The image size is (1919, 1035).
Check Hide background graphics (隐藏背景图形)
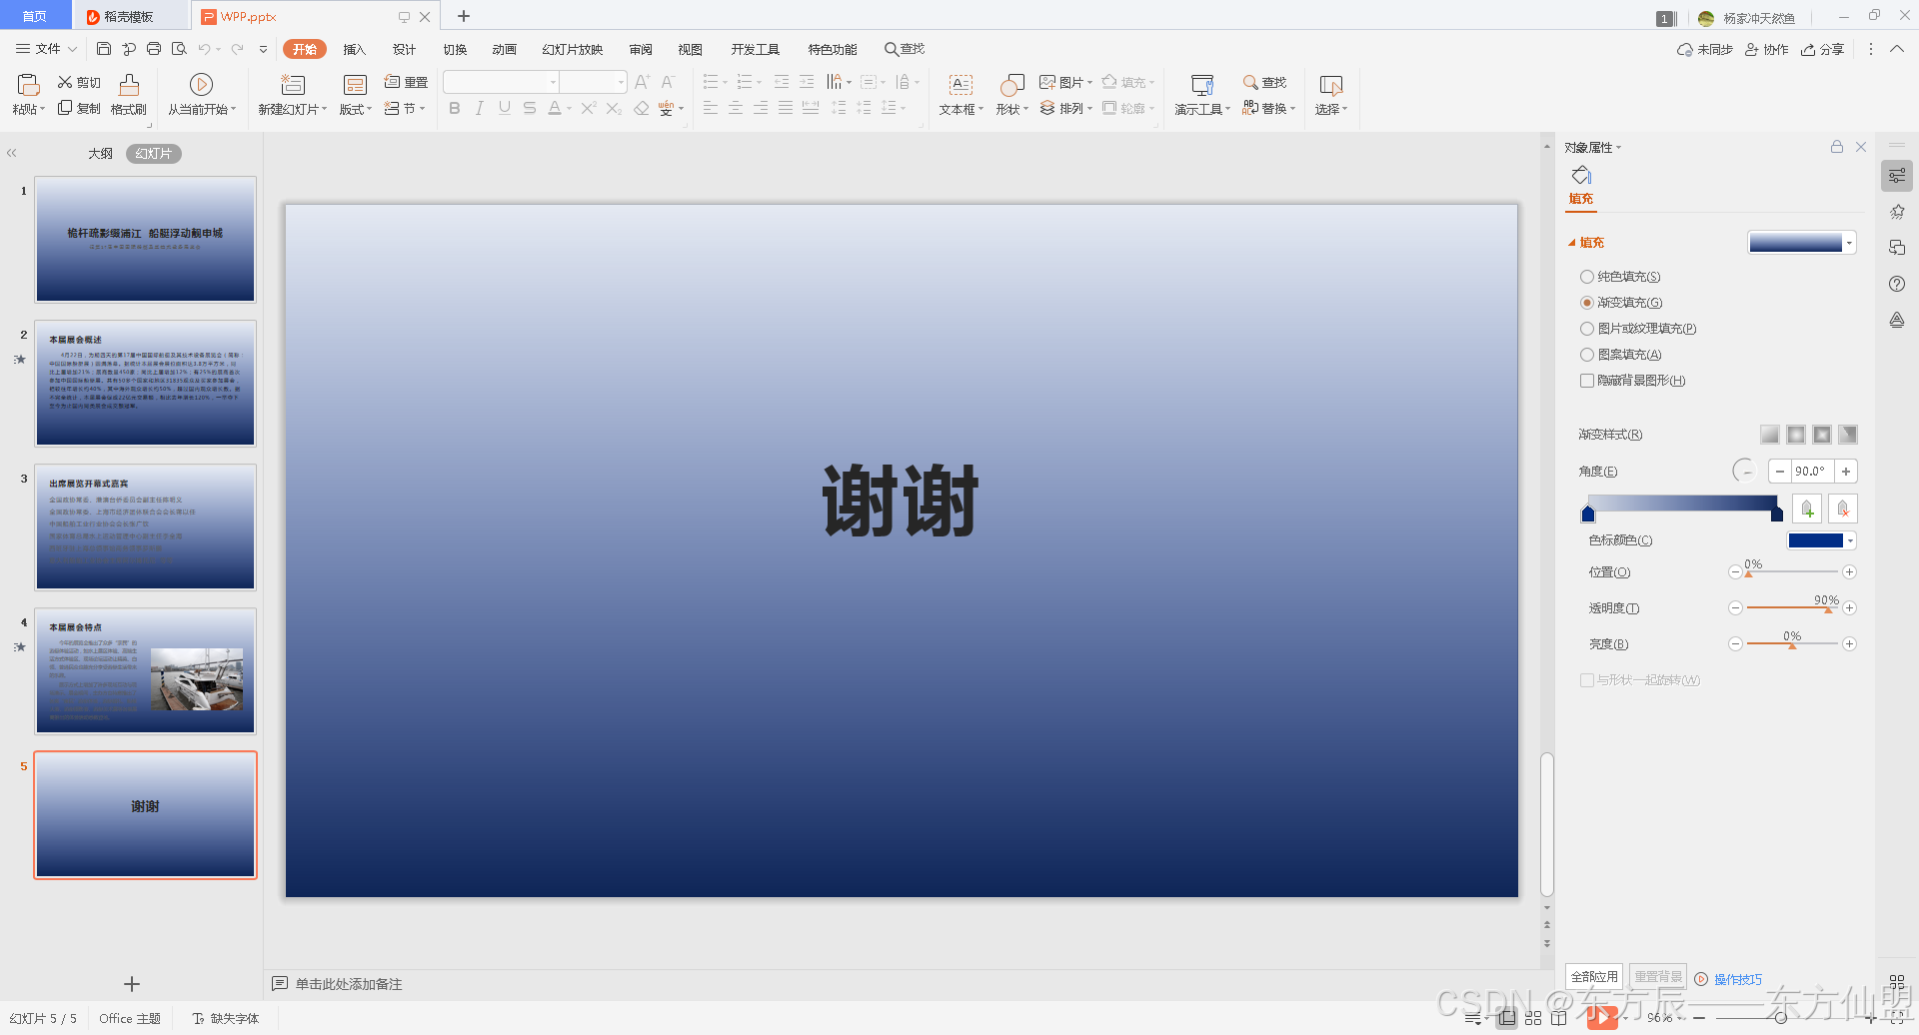[1587, 381]
